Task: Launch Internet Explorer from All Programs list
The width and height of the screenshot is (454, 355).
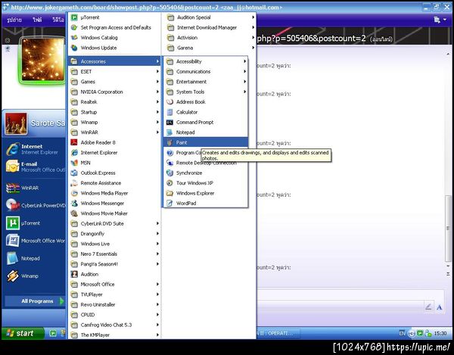Action: (114, 153)
